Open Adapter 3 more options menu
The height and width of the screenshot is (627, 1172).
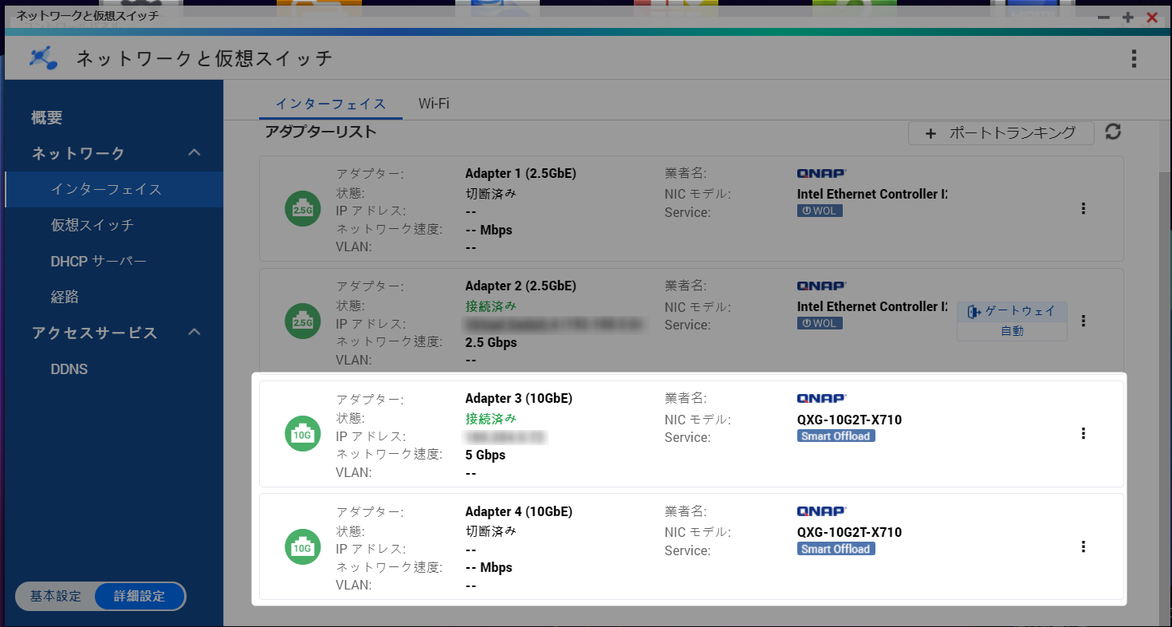1083,433
